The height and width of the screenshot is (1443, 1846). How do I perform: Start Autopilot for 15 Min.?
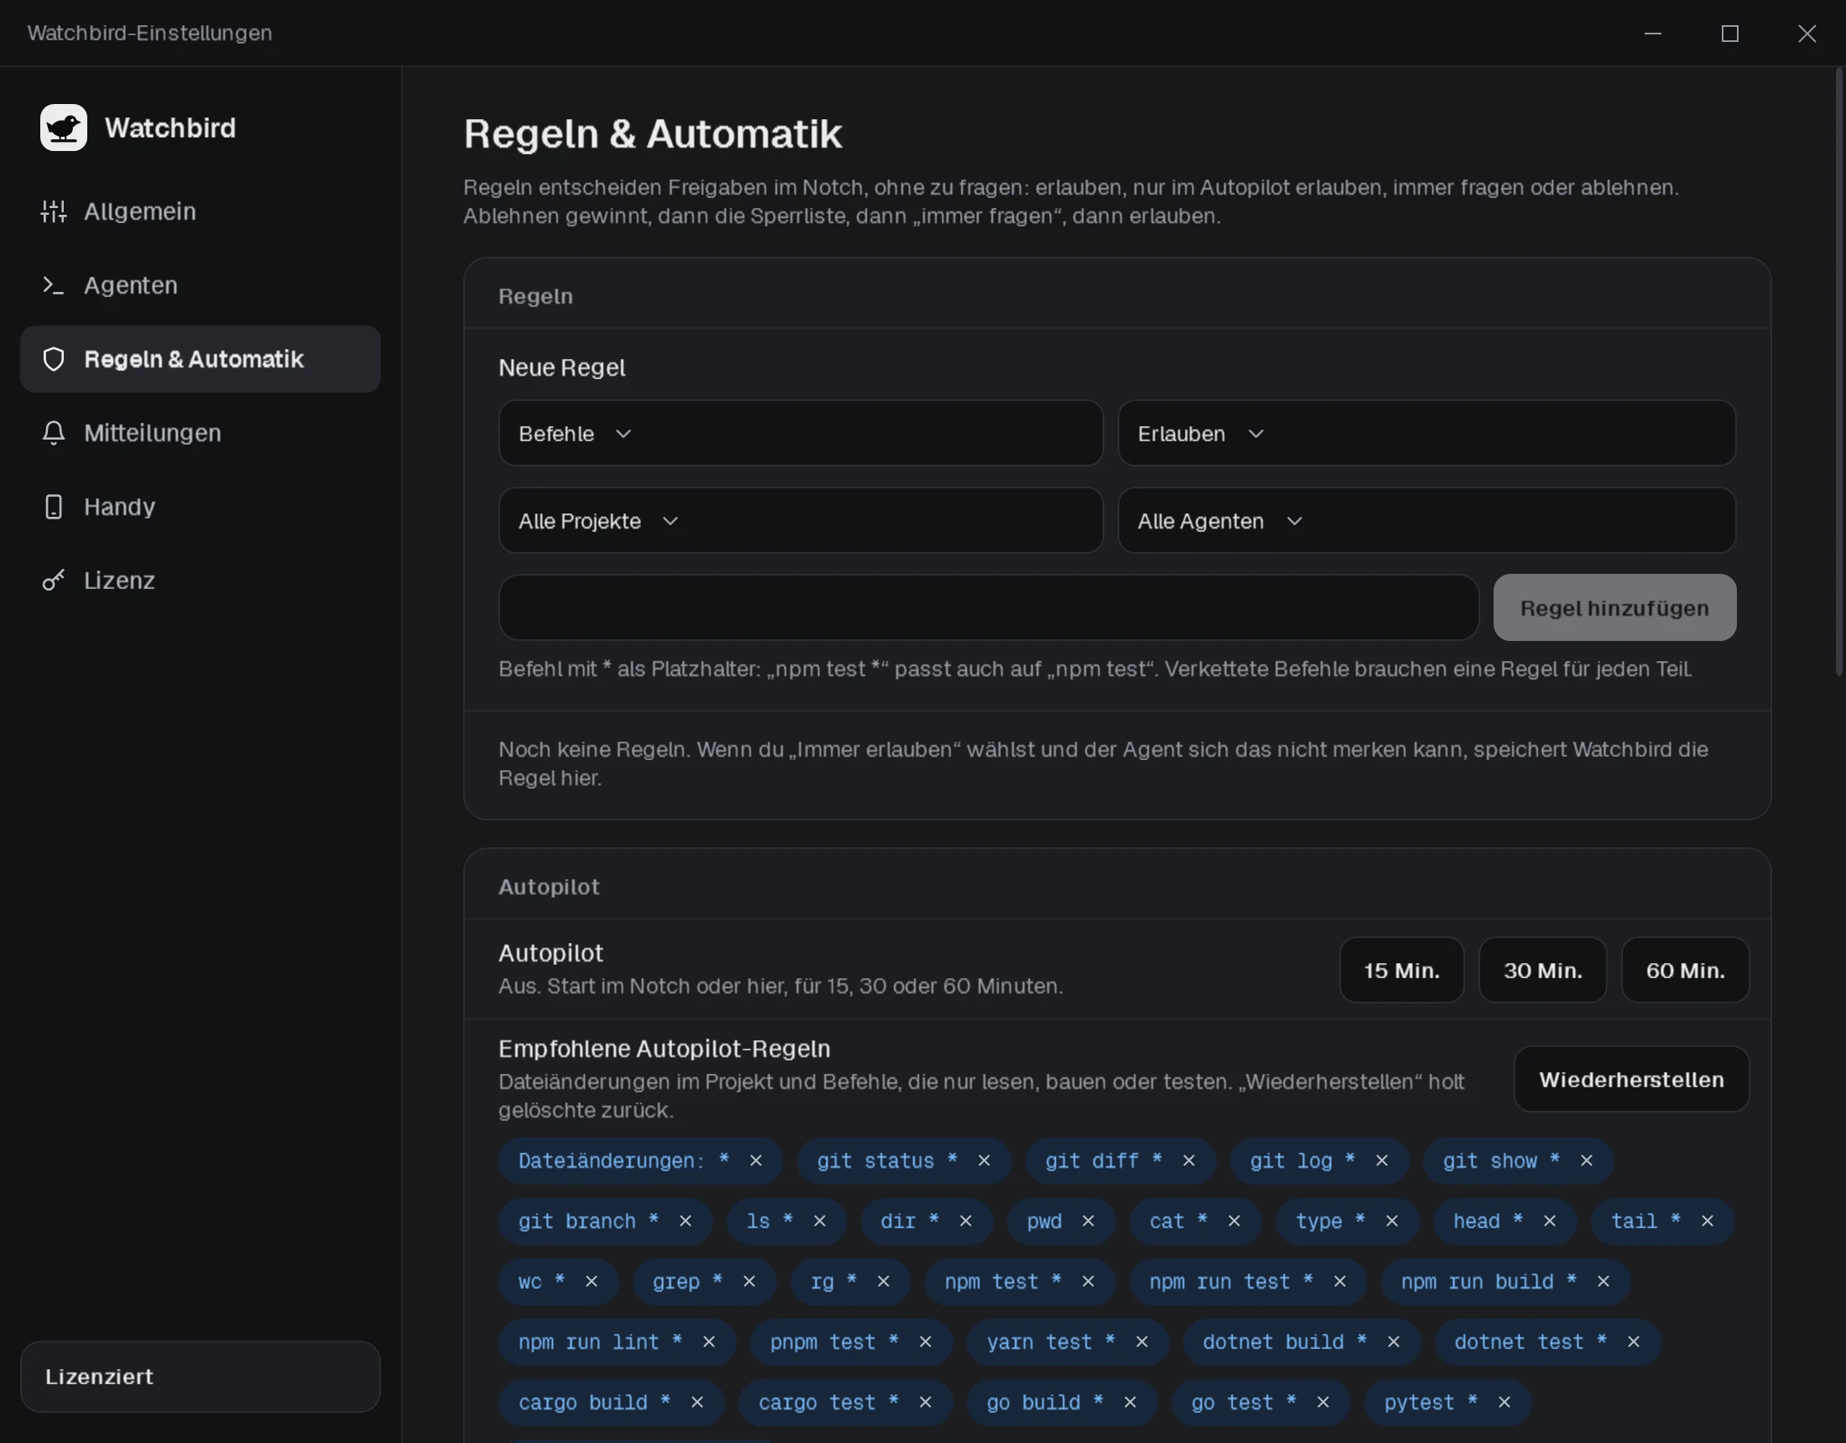[1401, 970]
